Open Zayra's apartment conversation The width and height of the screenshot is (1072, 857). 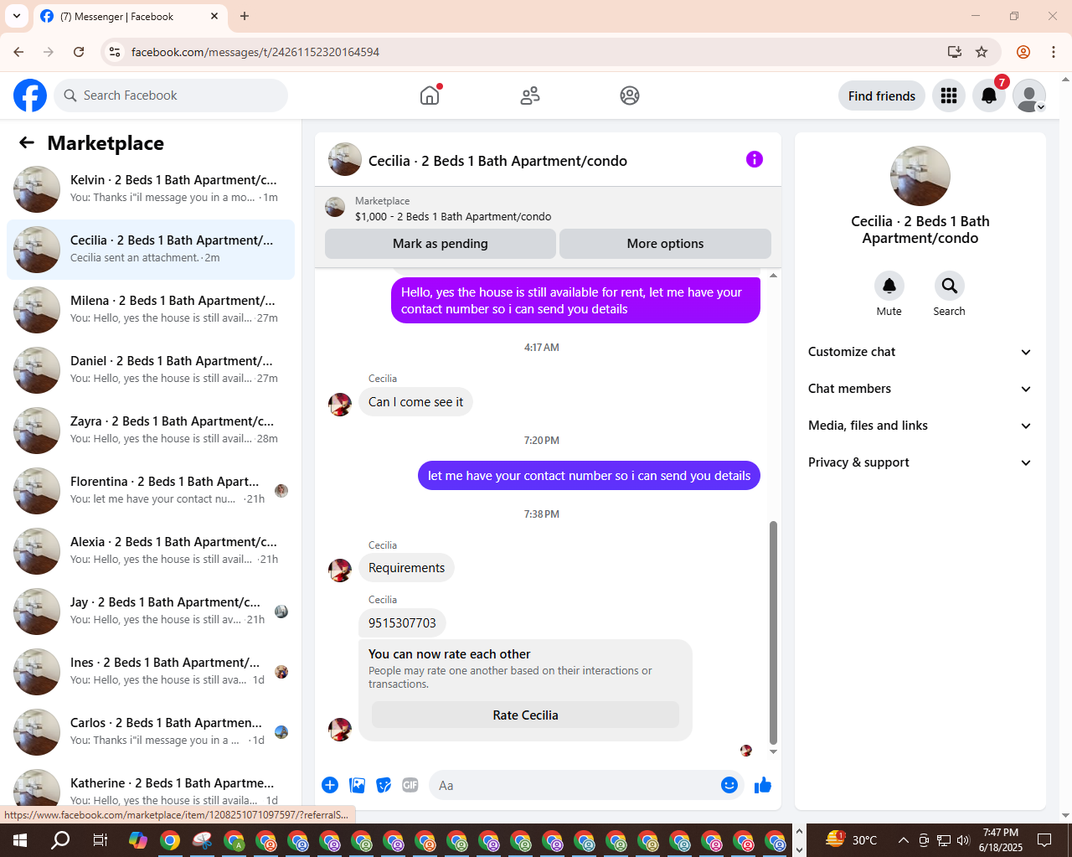[151, 431]
